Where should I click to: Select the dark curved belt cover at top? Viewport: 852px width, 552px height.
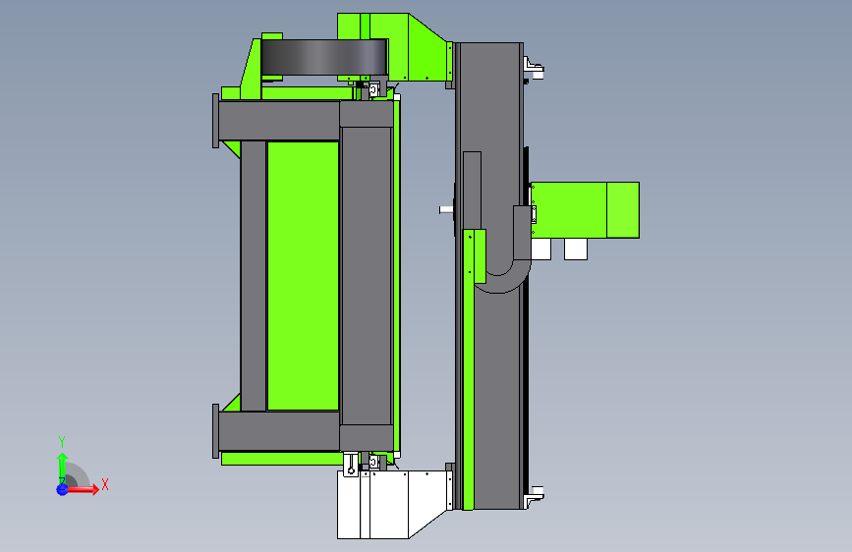point(324,57)
